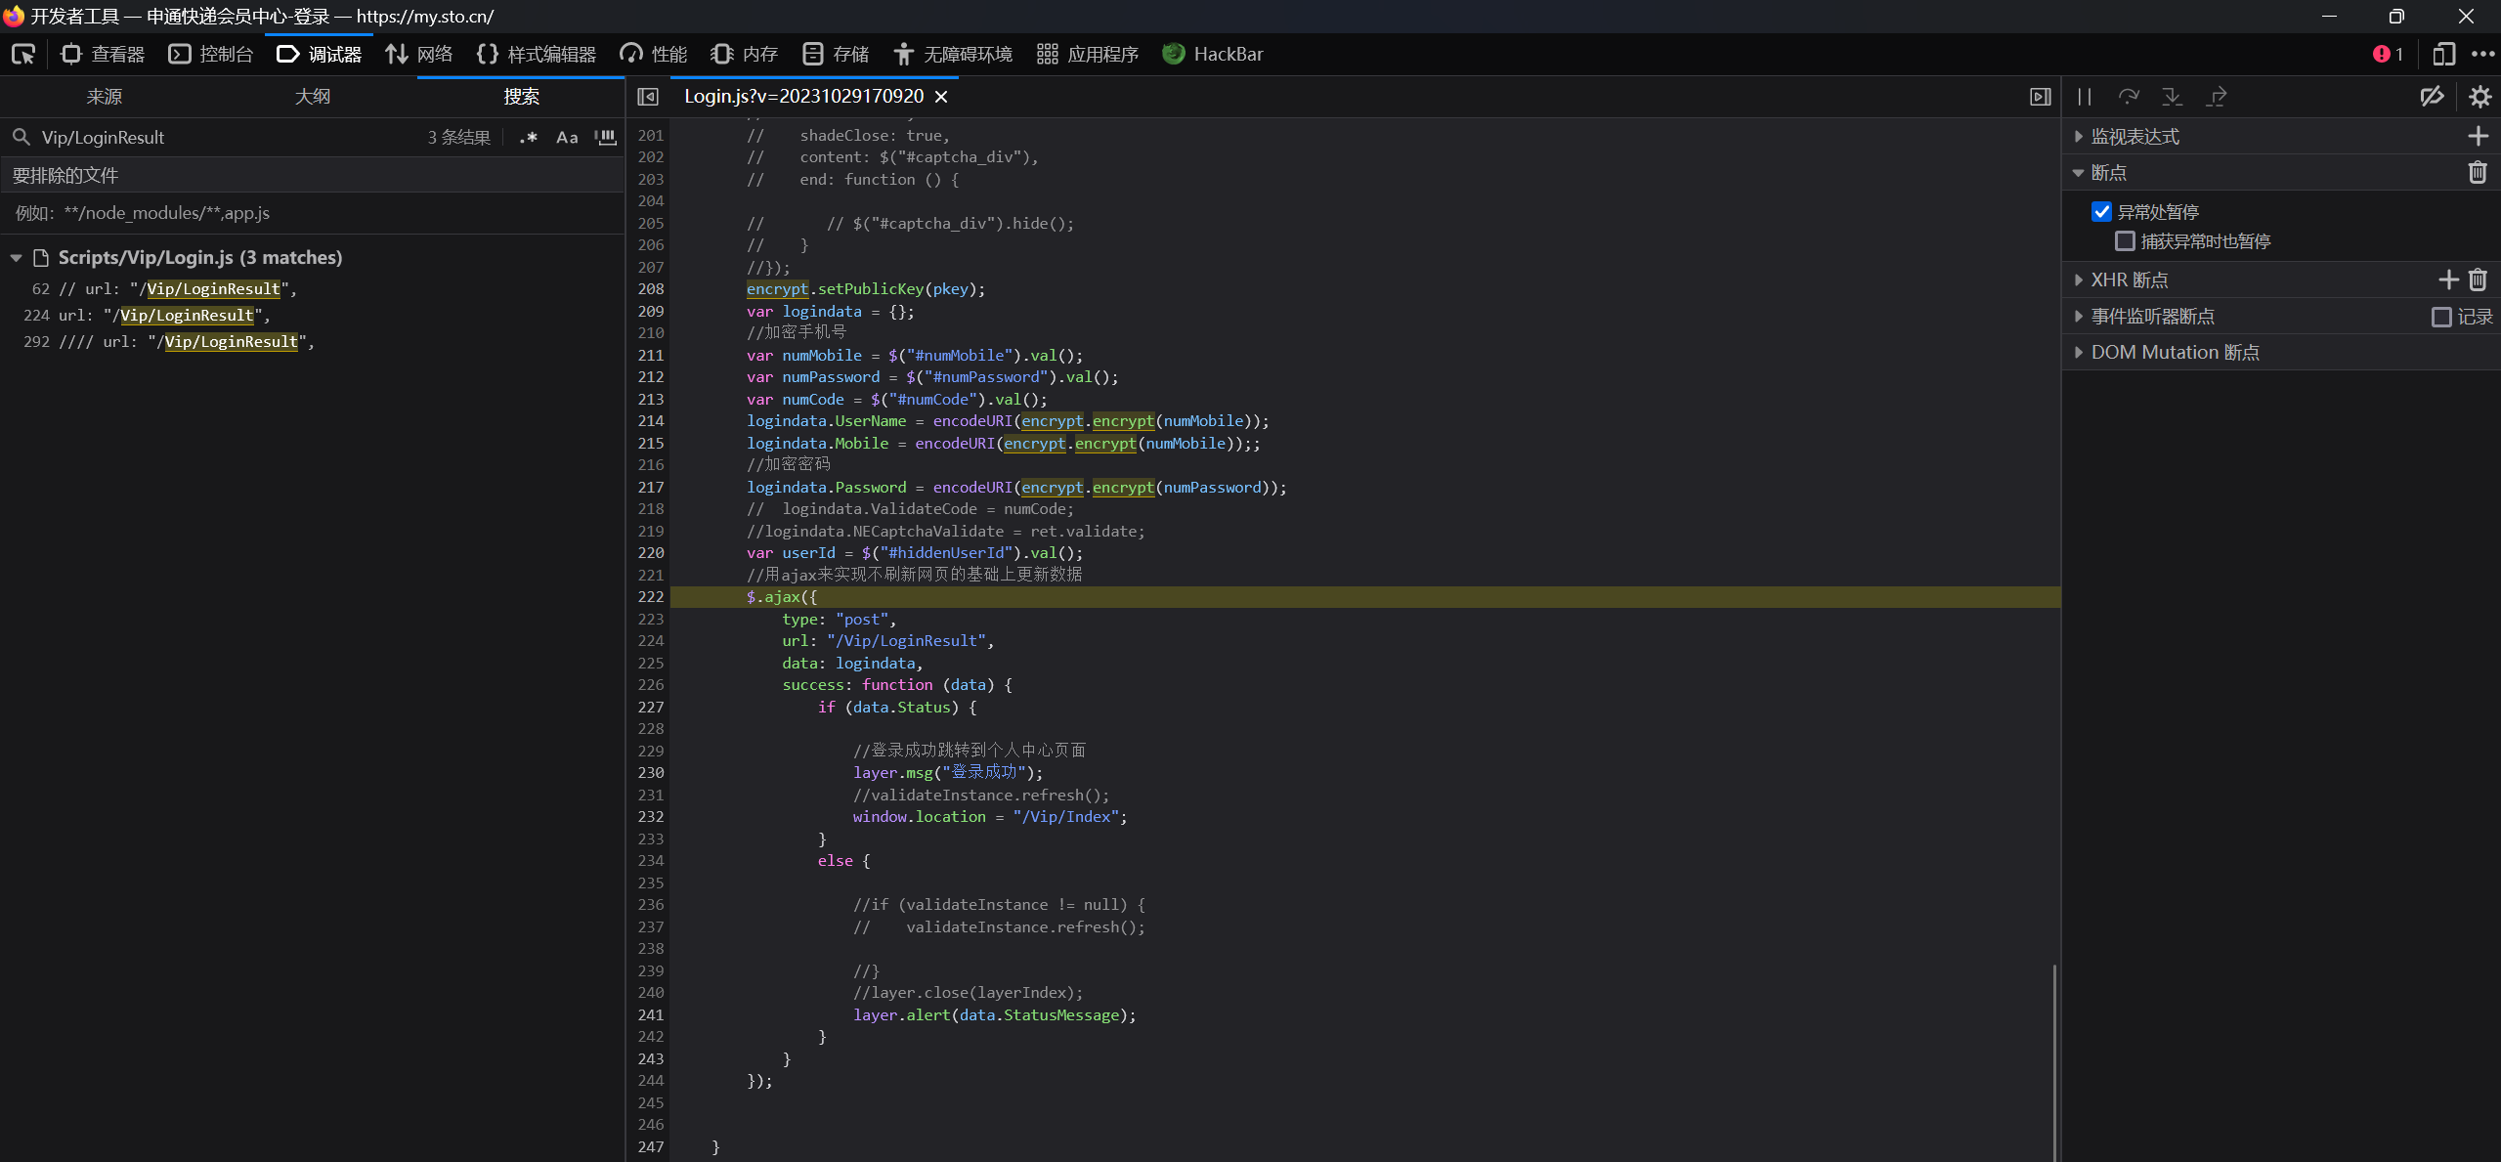Screen dimensions: 2501x1162
Task: Remove all breakpoints trash icon
Action: point(2478,173)
